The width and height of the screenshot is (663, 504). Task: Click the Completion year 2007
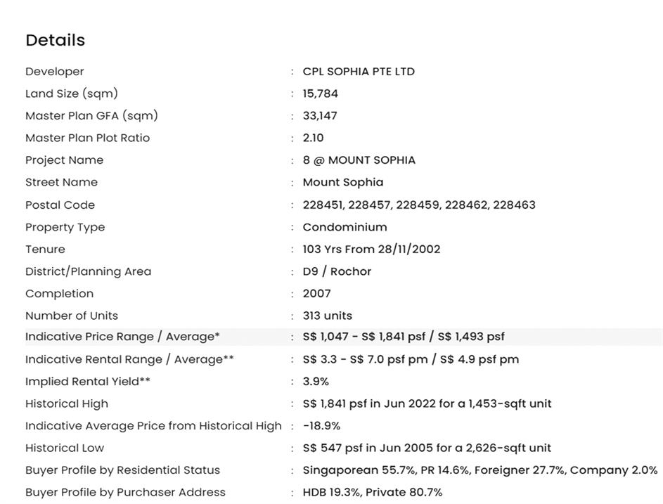(x=316, y=294)
